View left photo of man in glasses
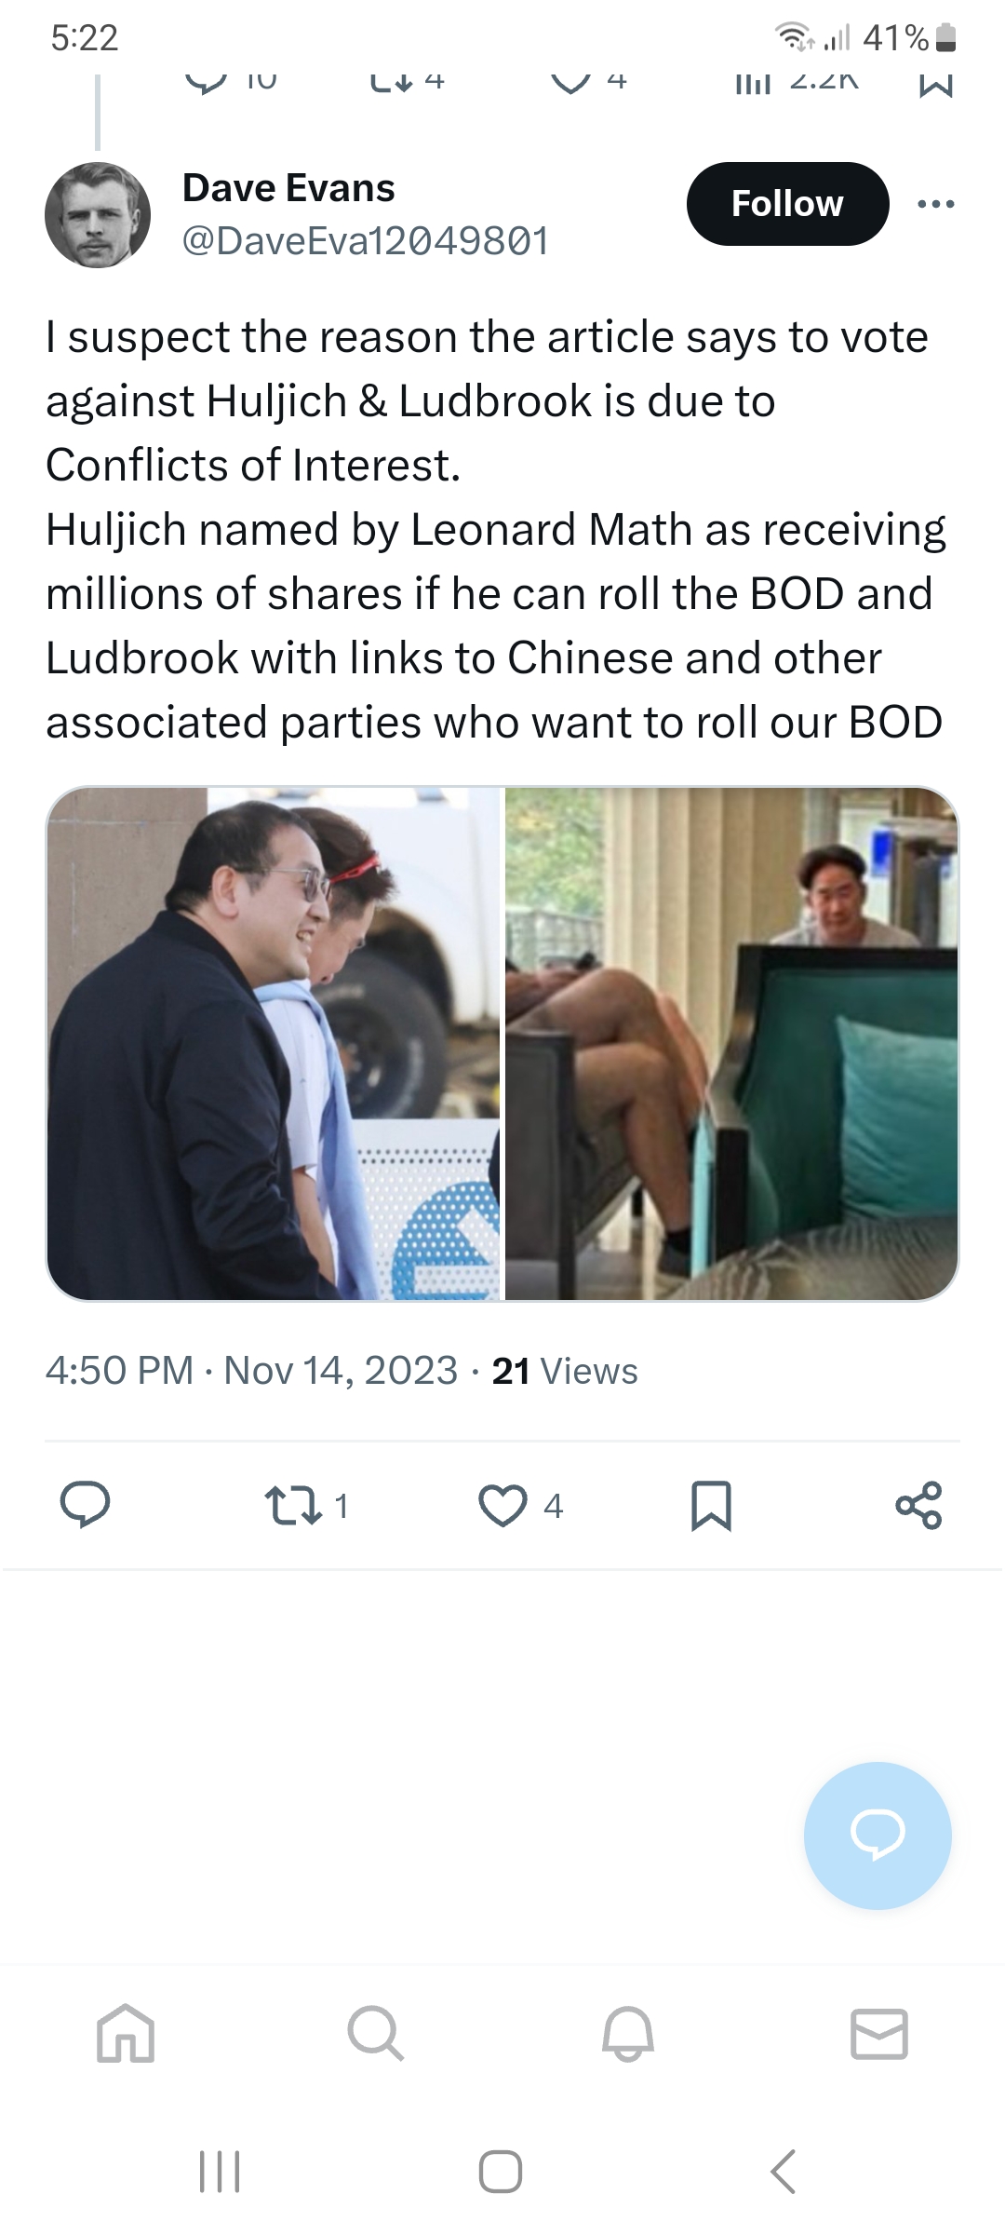Image resolution: width=1005 pixels, height=2235 pixels. (274, 1043)
